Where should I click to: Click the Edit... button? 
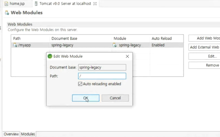(204, 56)
